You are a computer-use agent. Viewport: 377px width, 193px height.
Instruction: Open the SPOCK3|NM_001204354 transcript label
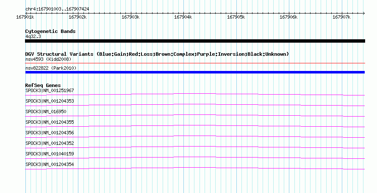coord(50,164)
